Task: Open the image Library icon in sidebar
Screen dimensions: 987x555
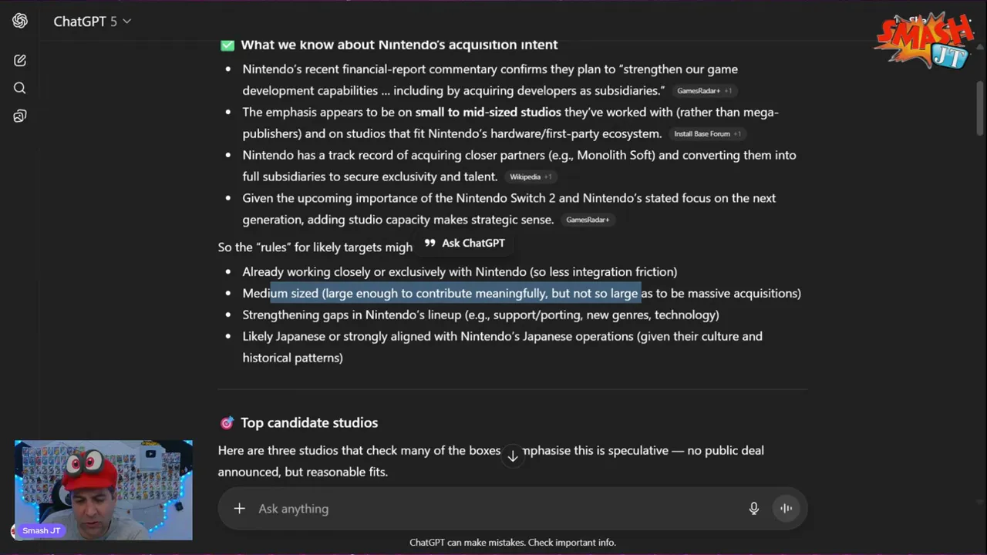Action: click(x=20, y=116)
